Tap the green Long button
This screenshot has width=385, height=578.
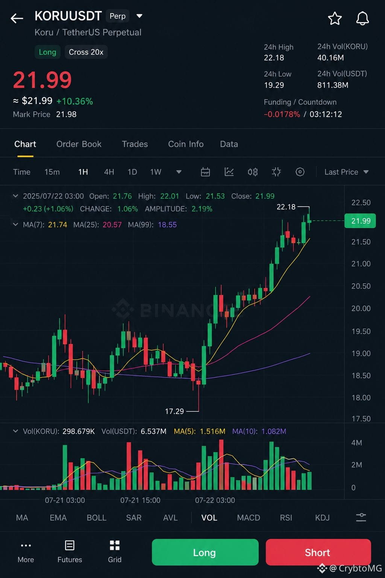coord(205,552)
